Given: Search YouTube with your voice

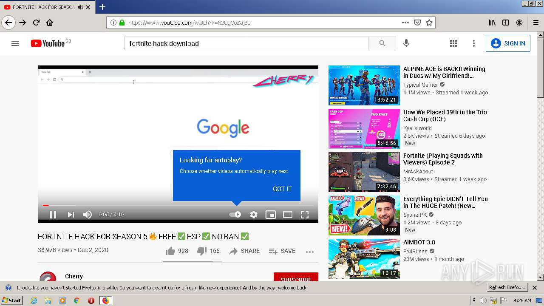Looking at the screenshot, I should [406, 43].
